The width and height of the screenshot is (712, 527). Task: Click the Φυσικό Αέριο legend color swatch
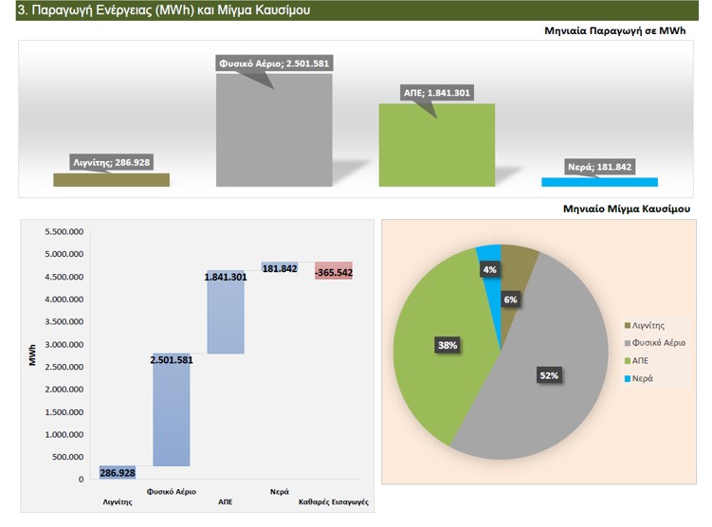click(x=627, y=343)
